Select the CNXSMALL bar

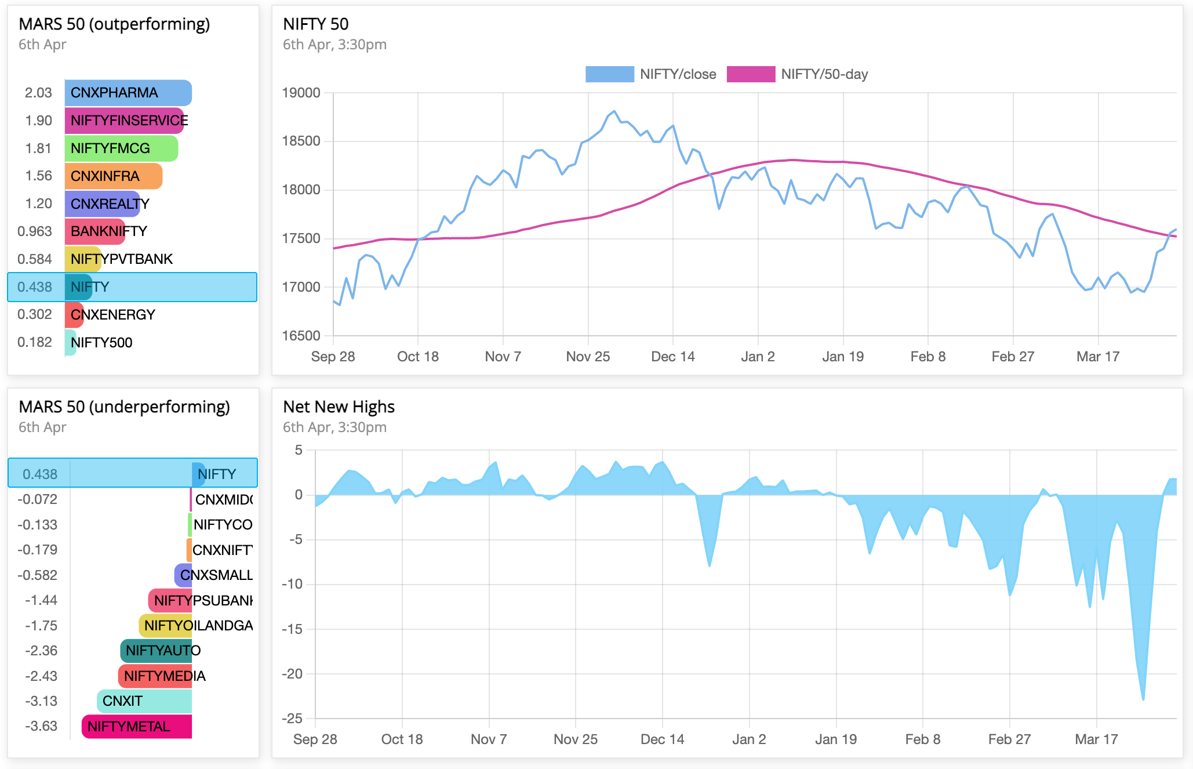tap(183, 575)
